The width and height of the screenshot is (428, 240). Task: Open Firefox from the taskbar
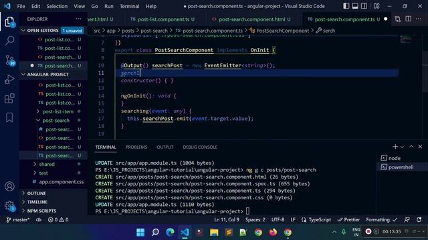click(x=273, y=232)
